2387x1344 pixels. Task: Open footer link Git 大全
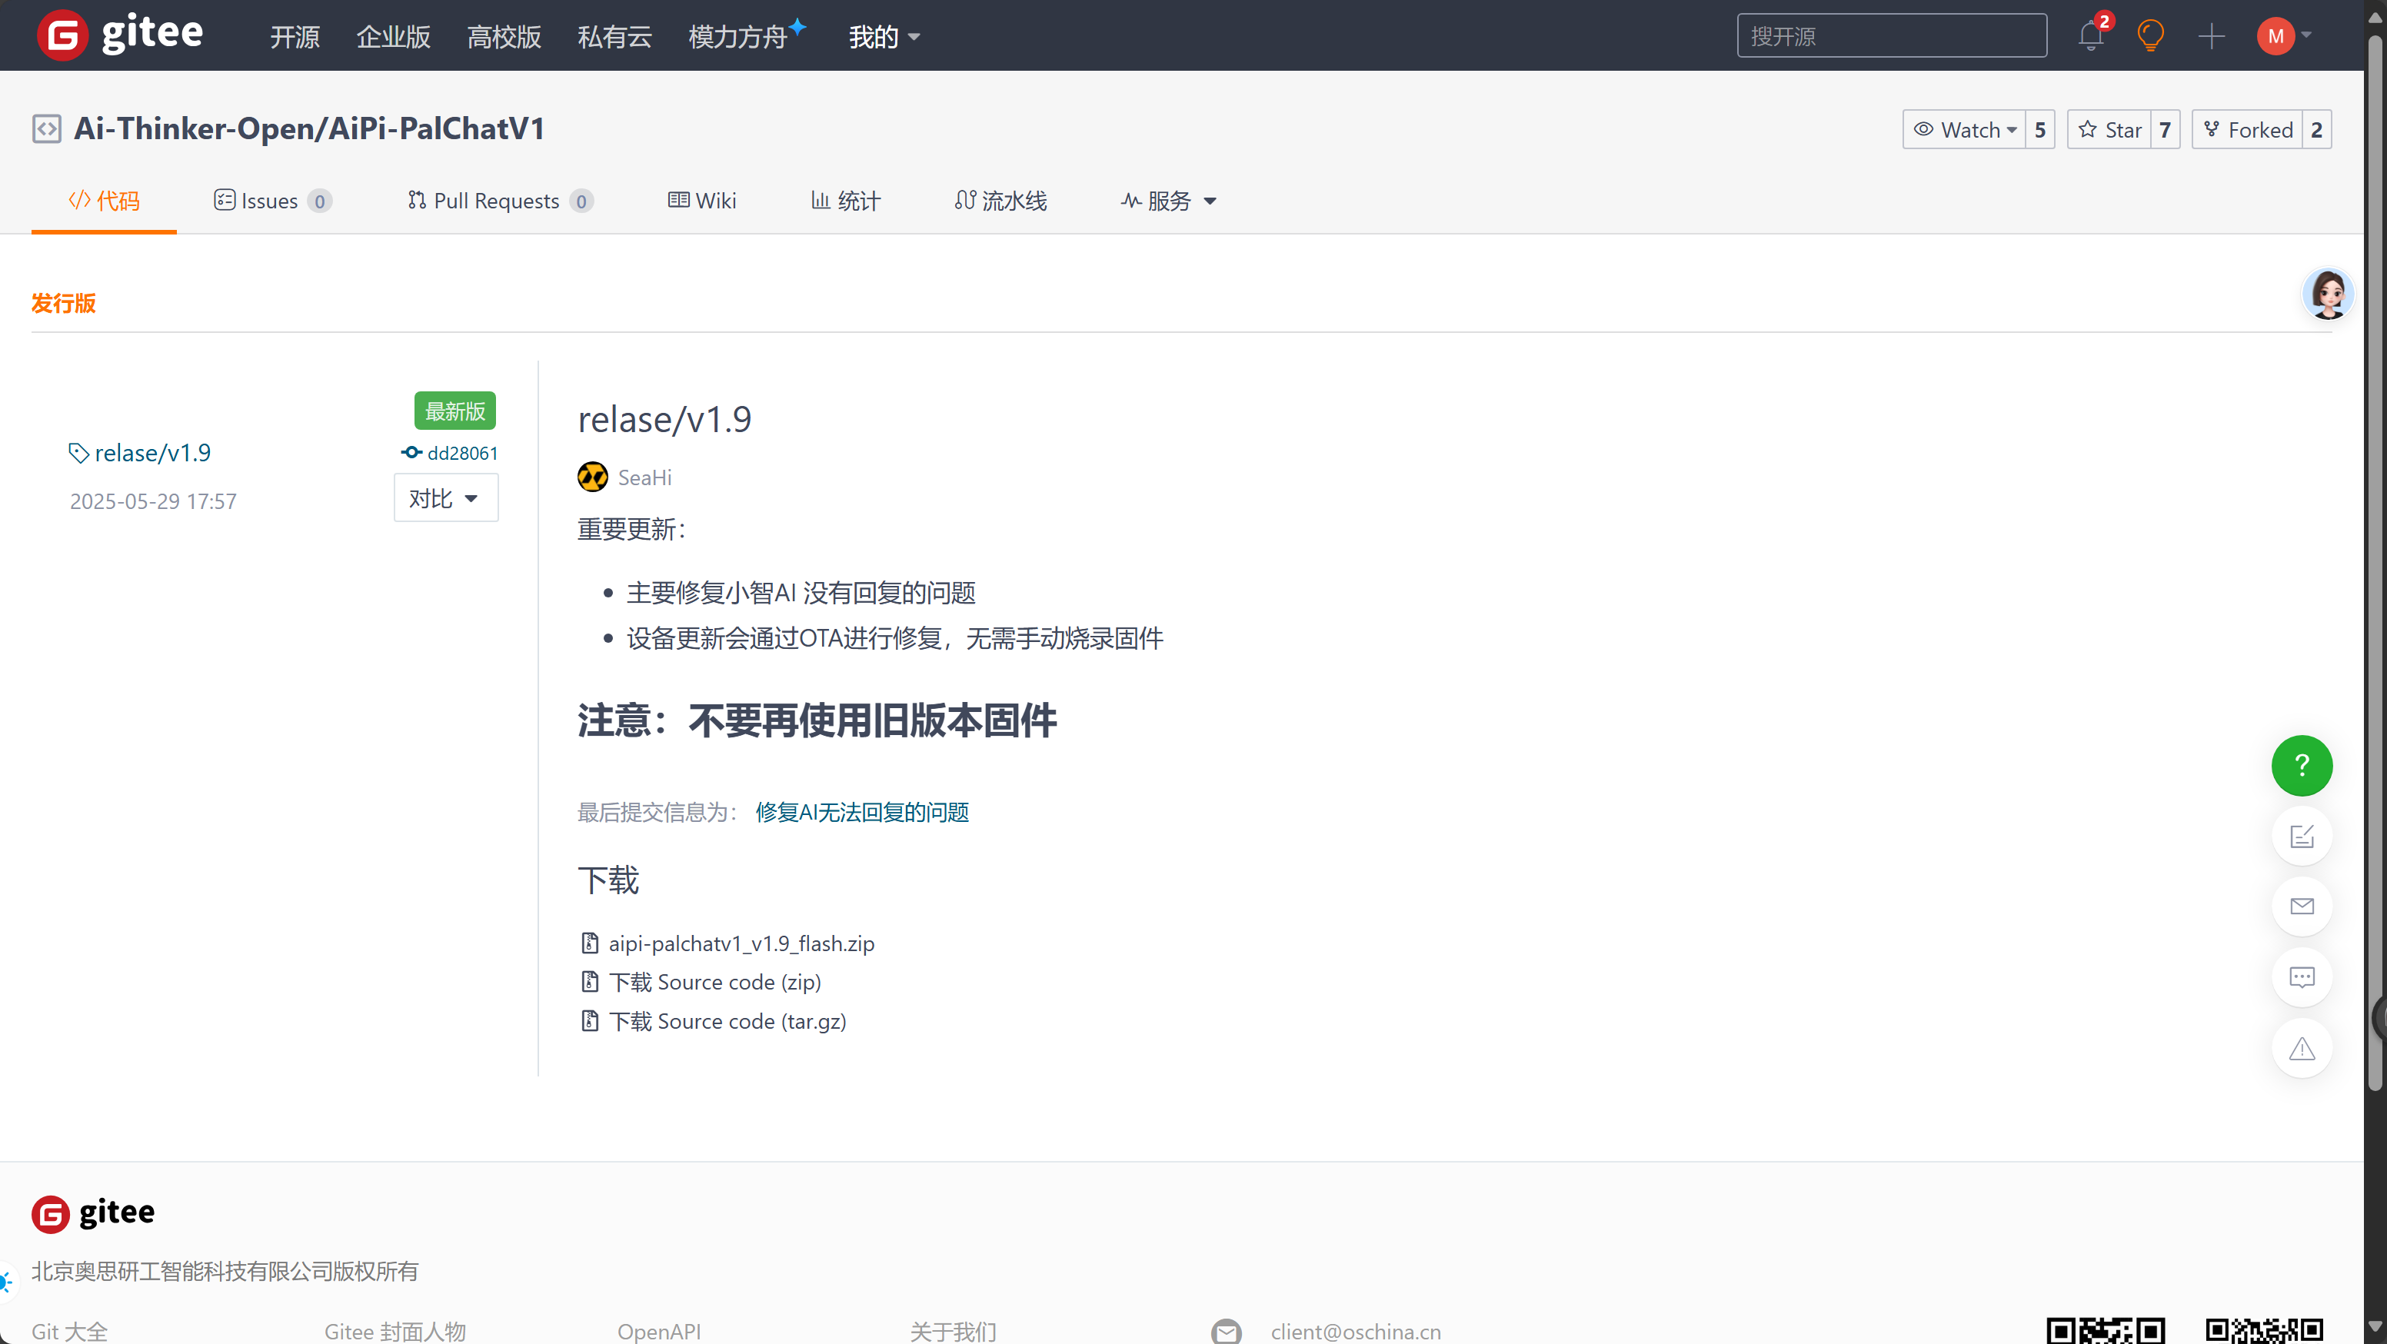click(x=69, y=1331)
